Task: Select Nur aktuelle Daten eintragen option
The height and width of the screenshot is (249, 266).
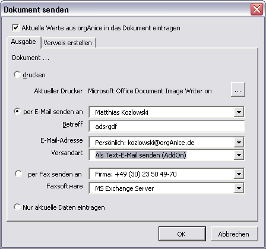Action: (x=17, y=207)
